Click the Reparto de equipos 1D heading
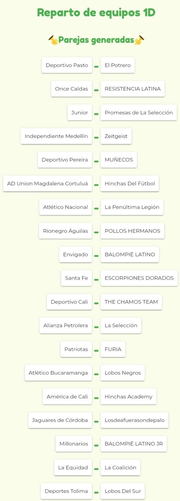The height and width of the screenshot is (501, 180). (96, 13)
